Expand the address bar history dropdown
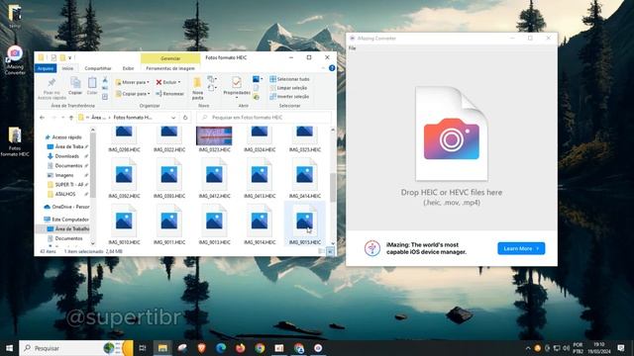Image resolution: width=634 pixels, height=356 pixels. pos(173,118)
